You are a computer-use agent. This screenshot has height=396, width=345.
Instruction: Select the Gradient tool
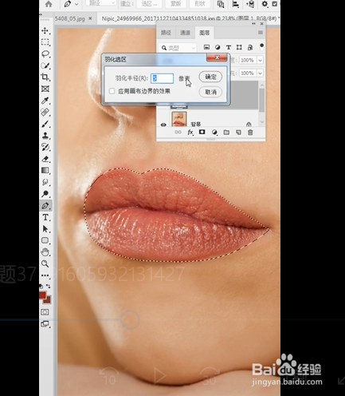45,170
